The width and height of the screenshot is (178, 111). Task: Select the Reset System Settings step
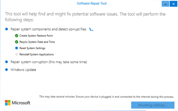coord(32,48)
